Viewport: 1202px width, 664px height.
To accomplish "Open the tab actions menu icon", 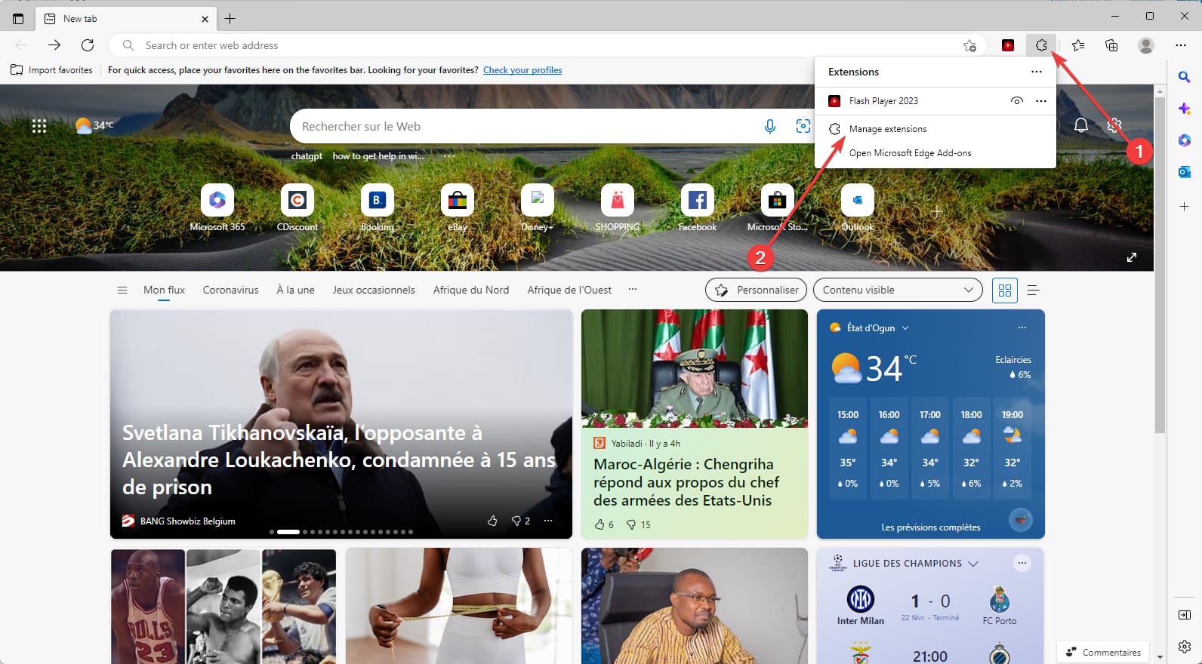I will tap(18, 18).
